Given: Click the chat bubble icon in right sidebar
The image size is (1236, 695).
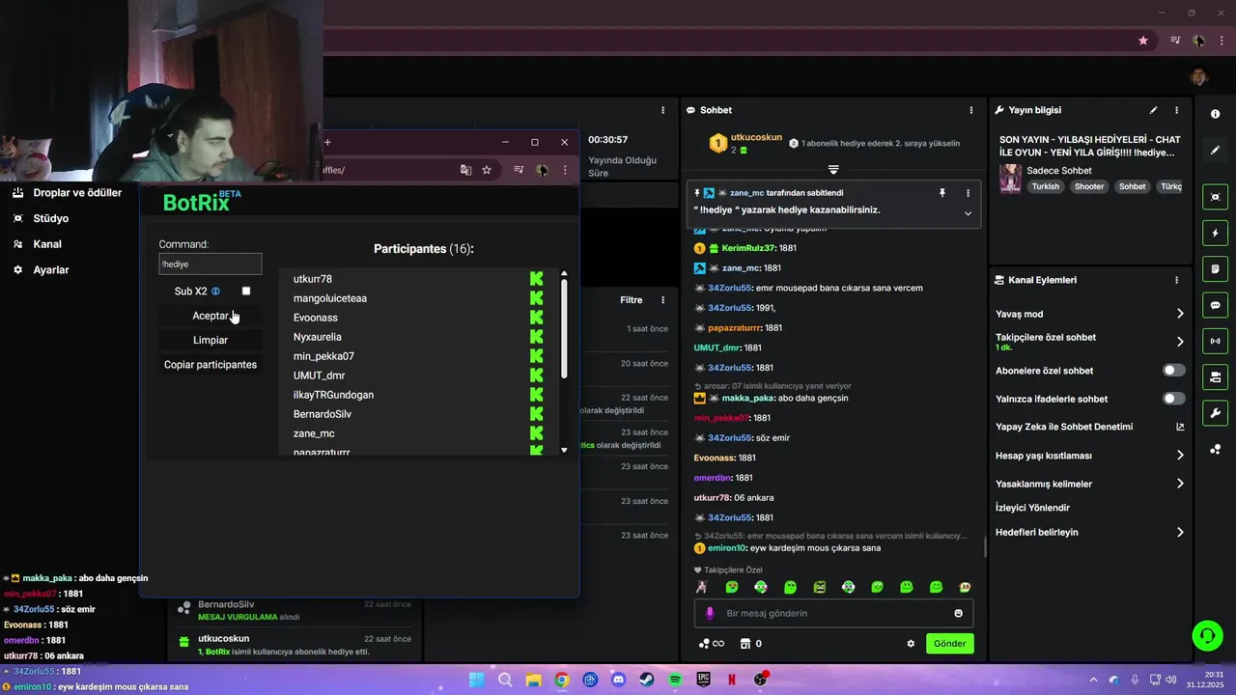Looking at the screenshot, I should click(x=1215, y=305).
